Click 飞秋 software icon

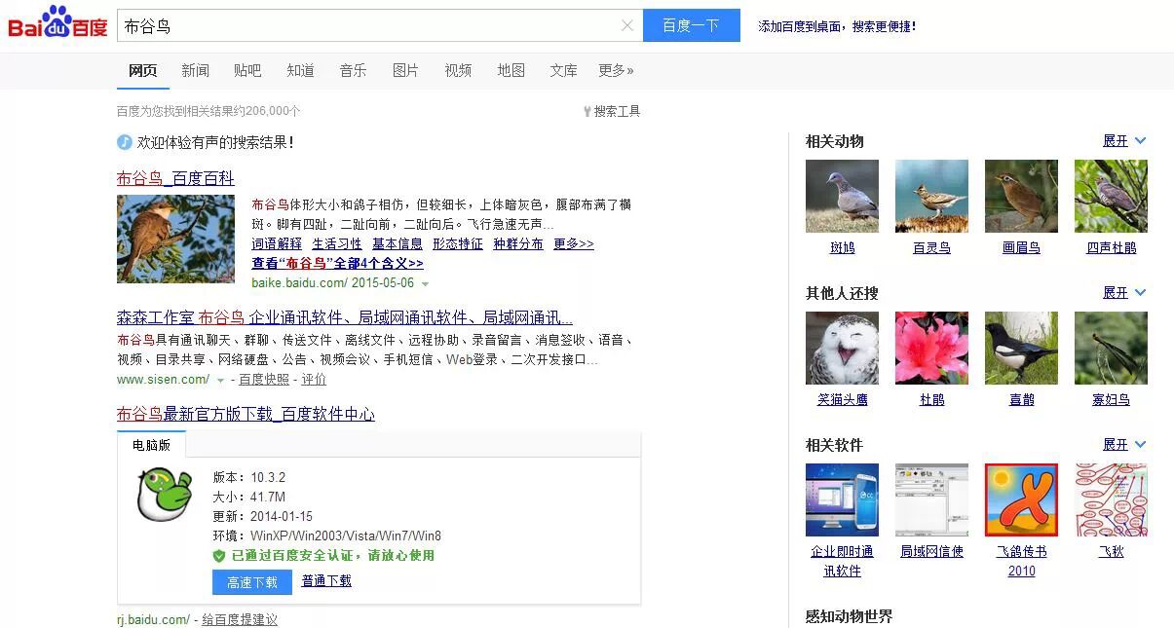coord(1111,500)
